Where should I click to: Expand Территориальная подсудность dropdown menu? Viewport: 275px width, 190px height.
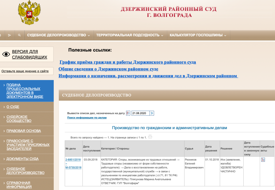(x=130, y=35)
